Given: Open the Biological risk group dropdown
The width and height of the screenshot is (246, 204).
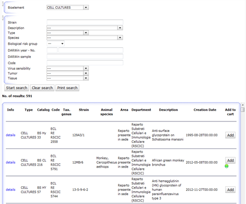Looking at the screenshot, I should pos(55,43).
